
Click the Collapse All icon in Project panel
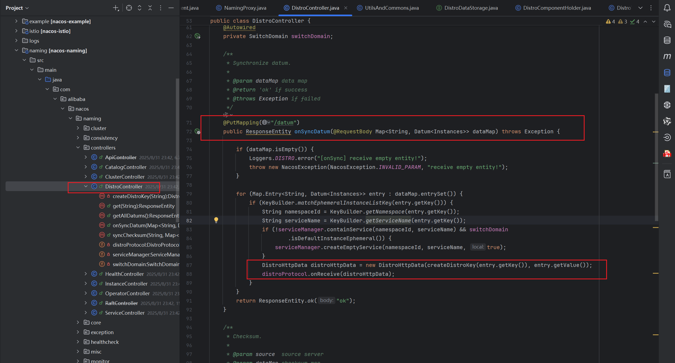[x=150, y=8]
